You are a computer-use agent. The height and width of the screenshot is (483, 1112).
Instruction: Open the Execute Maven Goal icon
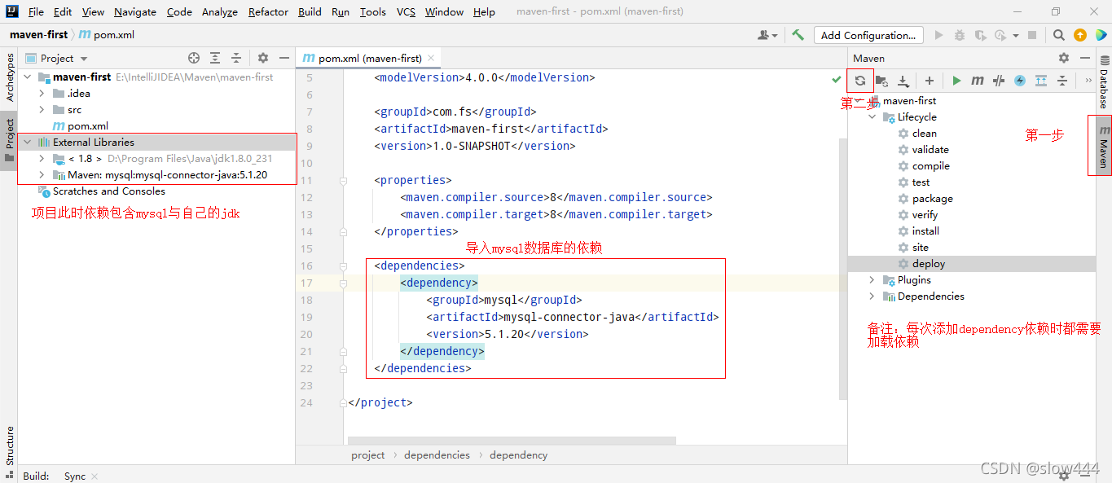click(978, 81)
